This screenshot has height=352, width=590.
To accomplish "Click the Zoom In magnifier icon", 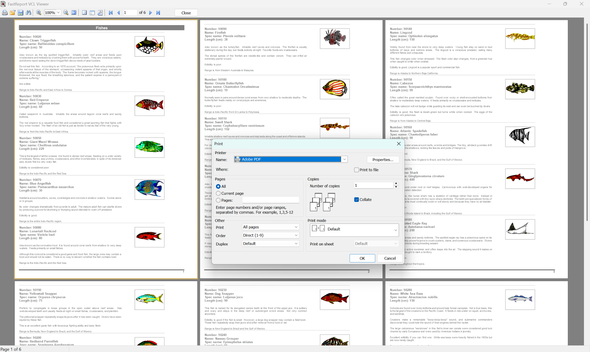I will click(x=39, y=13).
